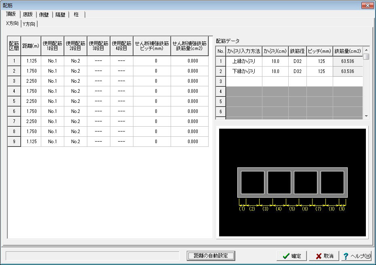Click scroll down arrow in 配筋データ table
The image size is (376, 265).
366,116
